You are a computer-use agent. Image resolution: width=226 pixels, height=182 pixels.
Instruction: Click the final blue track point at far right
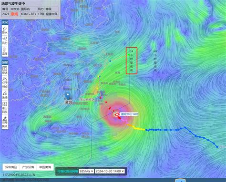click(x=217, y=147)
